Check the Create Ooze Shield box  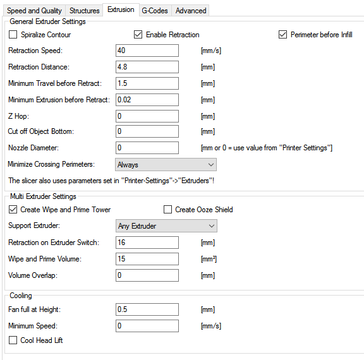click(167, 210)
